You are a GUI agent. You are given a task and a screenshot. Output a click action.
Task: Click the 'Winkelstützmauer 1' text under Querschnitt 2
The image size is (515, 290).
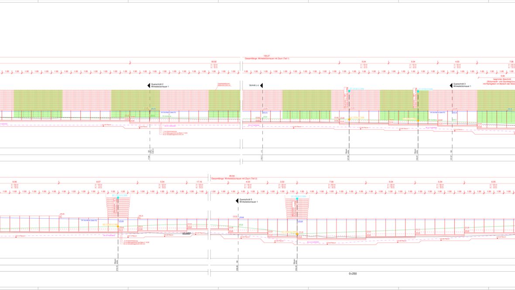(160, 87)
